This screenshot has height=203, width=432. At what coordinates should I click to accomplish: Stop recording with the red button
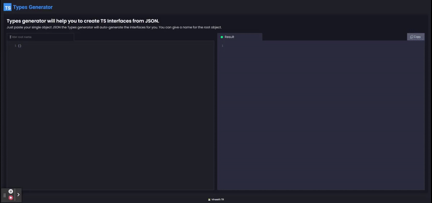[x=10, y=198]
